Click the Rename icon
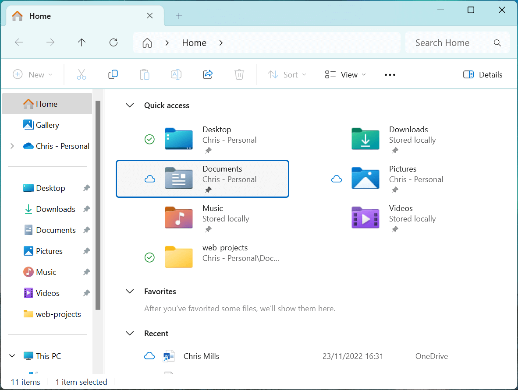Screen dimensions: 518x390 pos(176,74)
